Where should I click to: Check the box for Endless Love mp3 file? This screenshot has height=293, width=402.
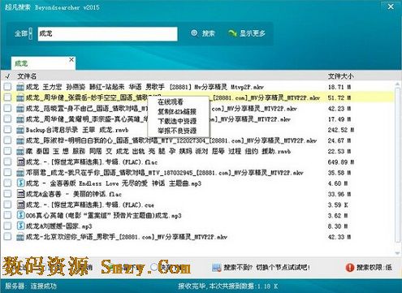coord(7,183)
